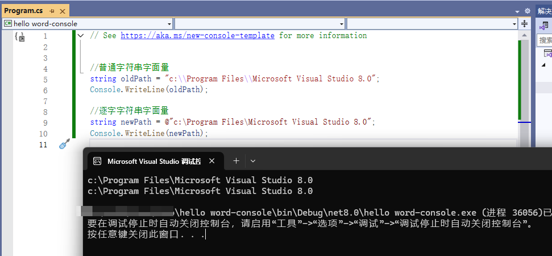Close the debug console tab

tap(211, 161)
